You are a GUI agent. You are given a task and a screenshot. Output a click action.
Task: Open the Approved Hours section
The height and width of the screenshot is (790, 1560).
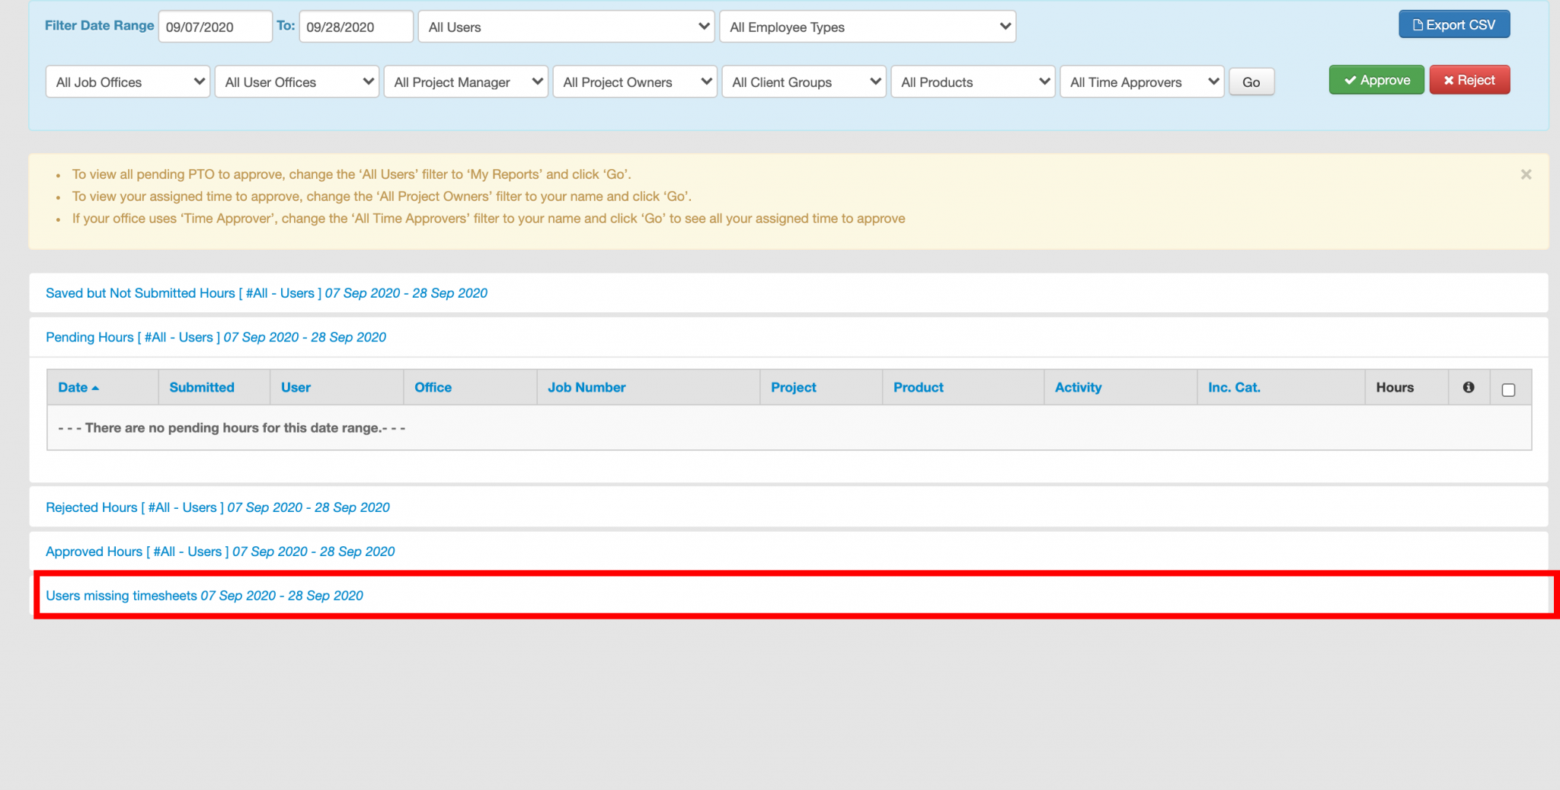219,551
